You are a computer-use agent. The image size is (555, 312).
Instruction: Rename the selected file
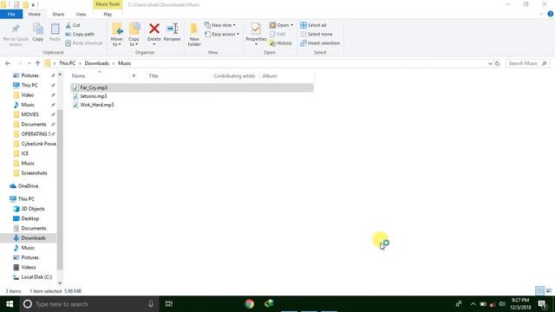pos(172,33)
